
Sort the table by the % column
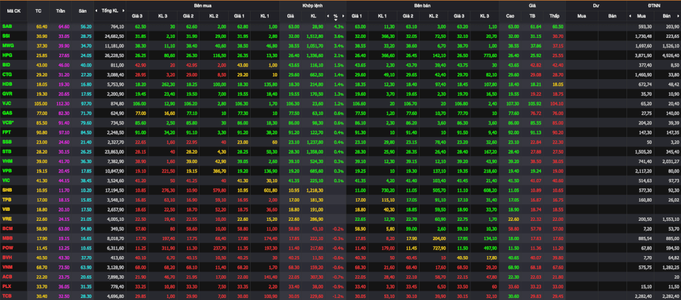335,16
